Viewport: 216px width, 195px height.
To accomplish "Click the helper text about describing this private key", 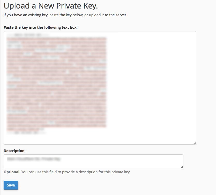I will (x=76, y=172).
